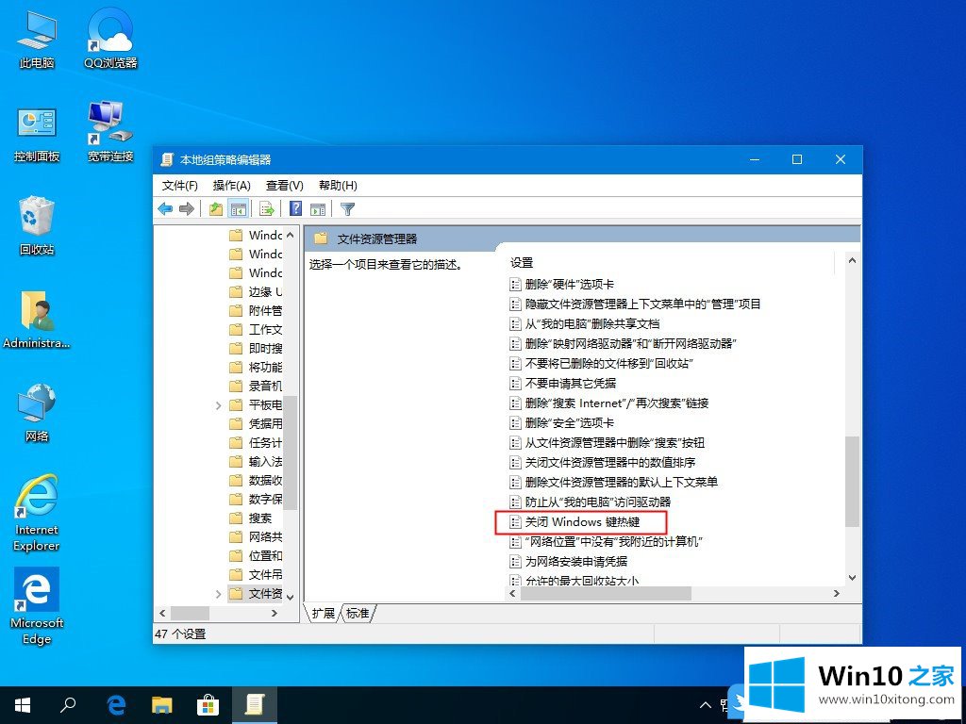The height and width of the screenshot is (724, 966).
Task: Click the tree pane scroll-right arrow
Action: point(275,613)
